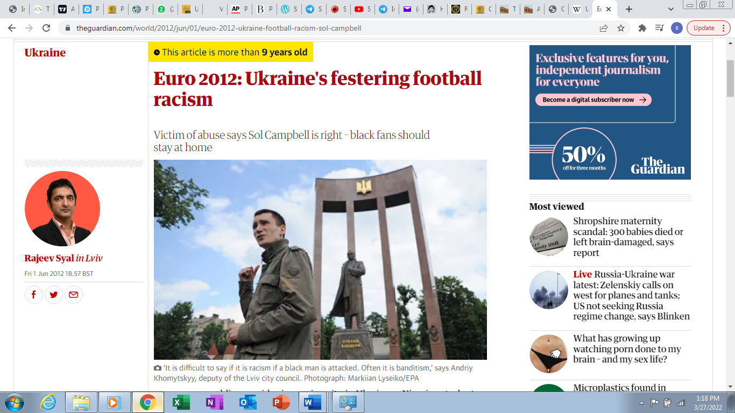Click the URL address bar field
This screenshot has width=735, height=413.
(323, 28)
